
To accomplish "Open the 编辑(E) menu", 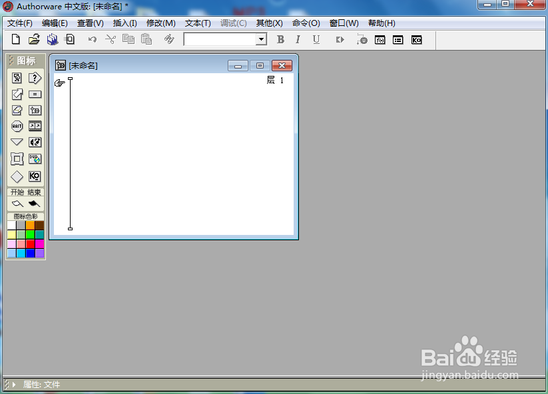I will point(55,23).
